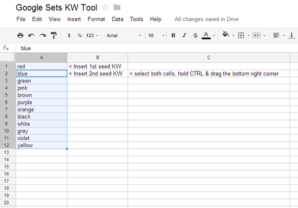Select the cell containing purple
298x208 pixels.
click(x=42, y=102)
